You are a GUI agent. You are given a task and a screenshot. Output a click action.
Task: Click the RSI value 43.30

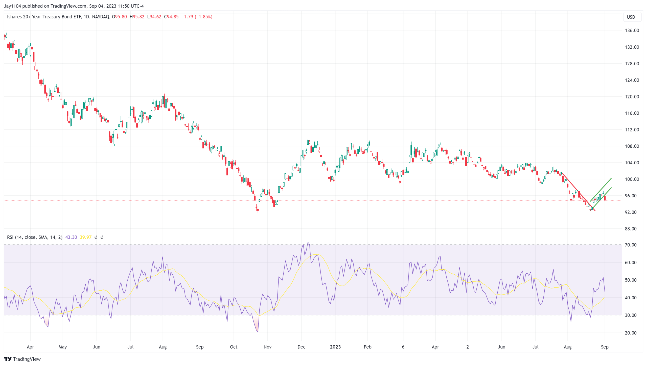[71, 237]
